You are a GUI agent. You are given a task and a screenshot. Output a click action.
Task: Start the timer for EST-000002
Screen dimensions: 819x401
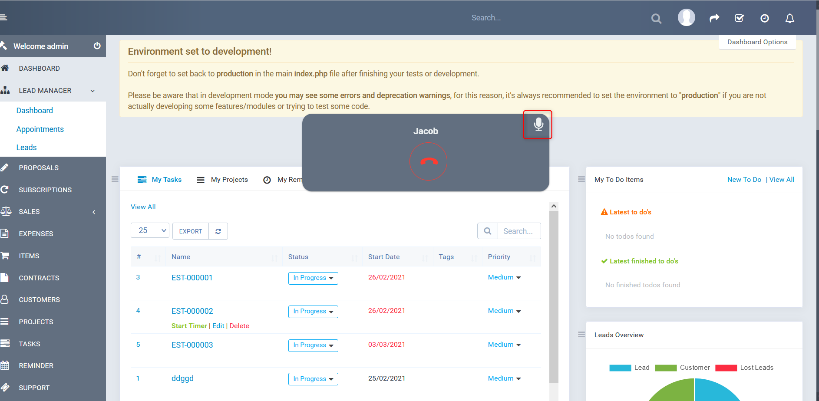coord(189,325)
